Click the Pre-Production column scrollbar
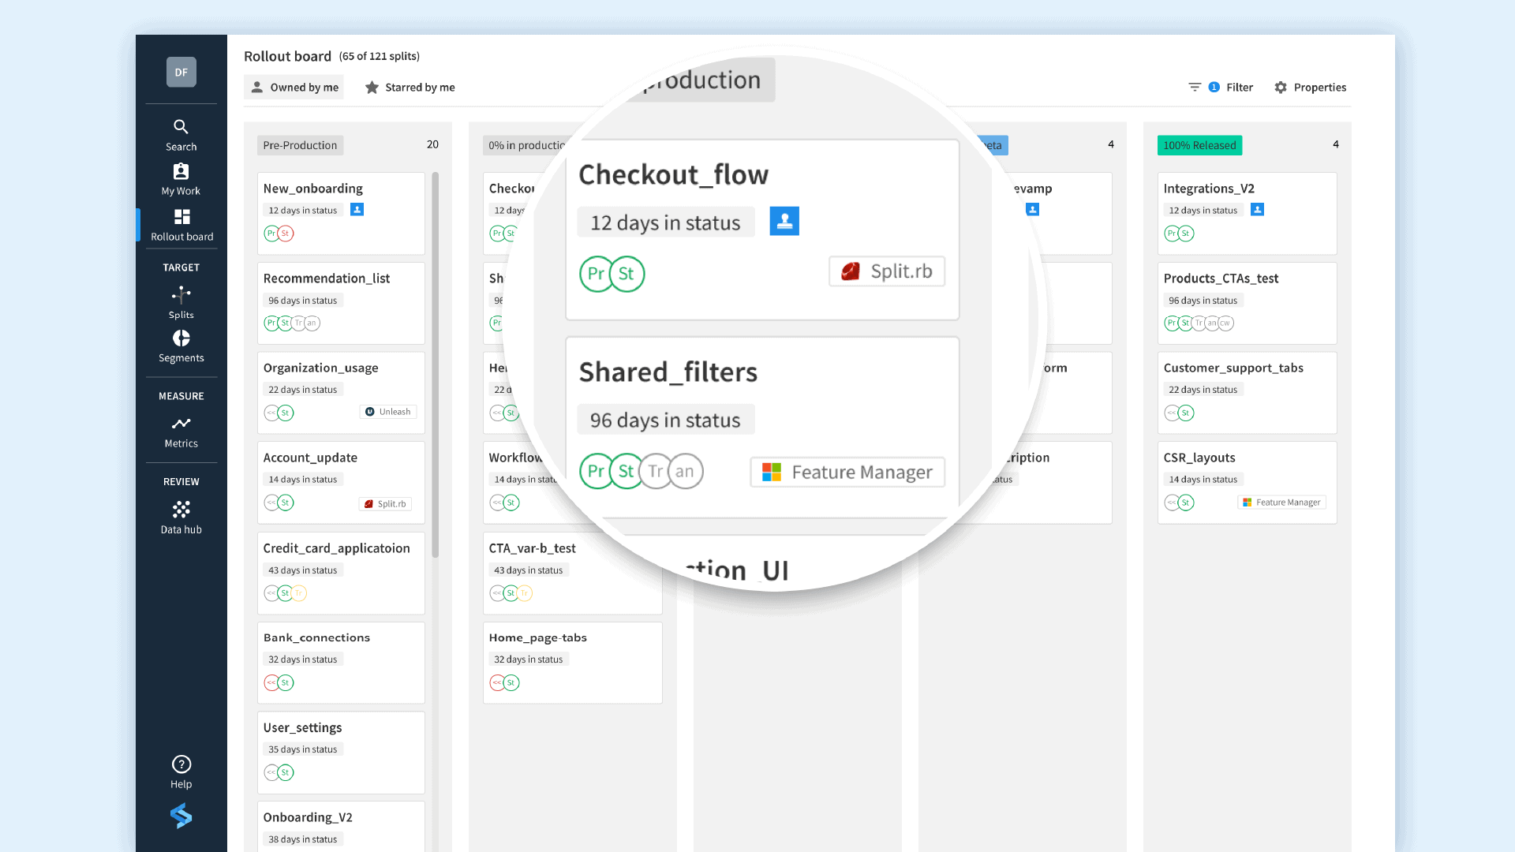The height and width of the screenshot is (852, 1515). pos(435,363)
